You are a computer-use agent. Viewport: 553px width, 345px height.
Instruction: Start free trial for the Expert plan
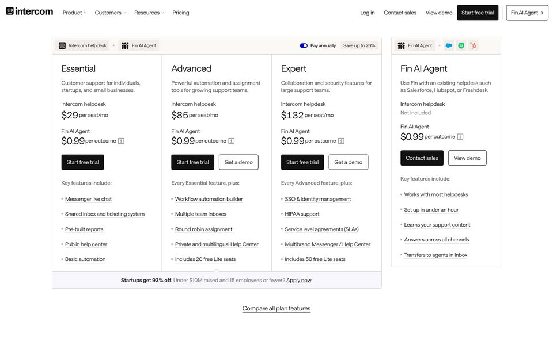coord(302,162)
